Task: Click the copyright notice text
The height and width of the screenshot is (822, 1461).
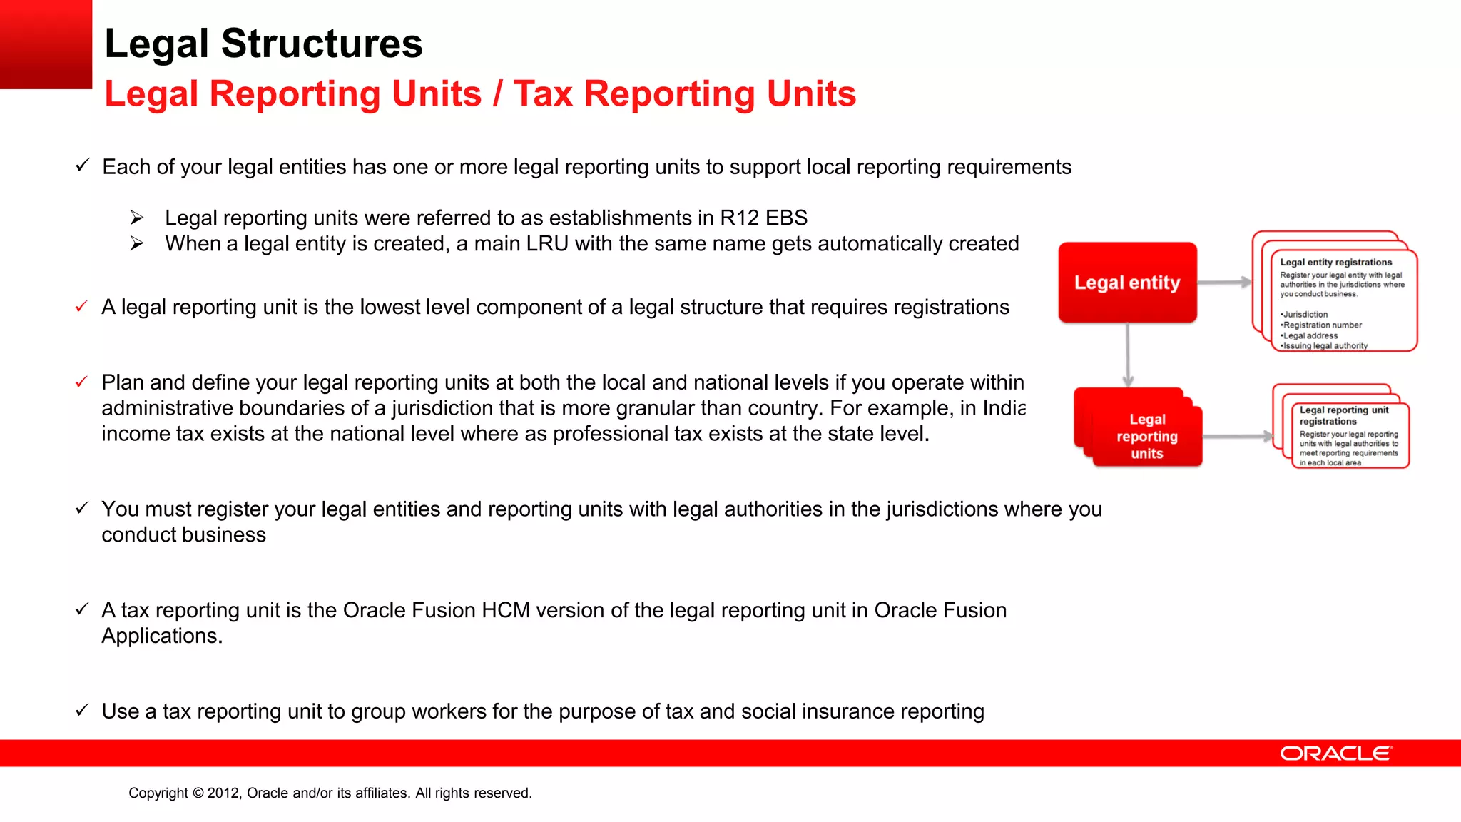Action: 330,793
